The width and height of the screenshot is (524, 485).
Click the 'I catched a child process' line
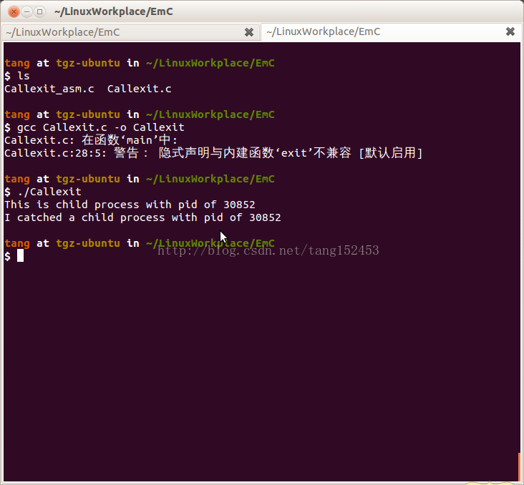pyautogui.click(x=142, y=217)
